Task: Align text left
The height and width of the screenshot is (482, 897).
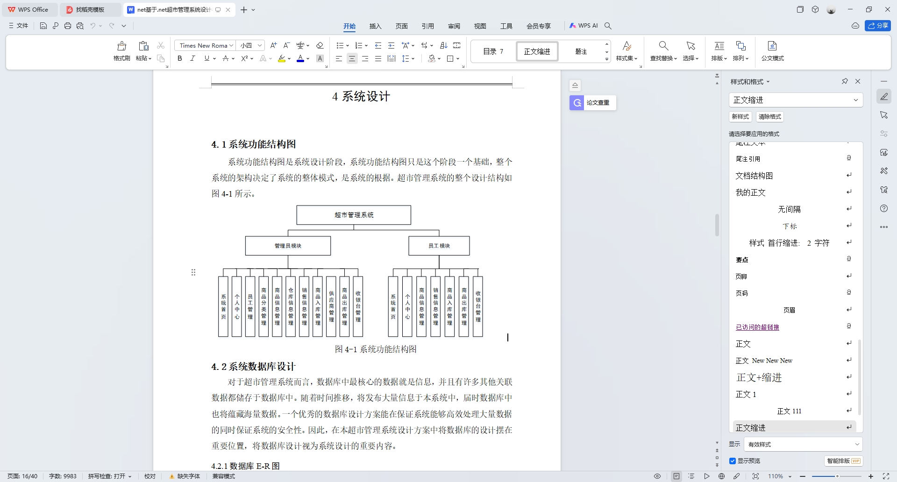Action: click(x=339, y=58)
